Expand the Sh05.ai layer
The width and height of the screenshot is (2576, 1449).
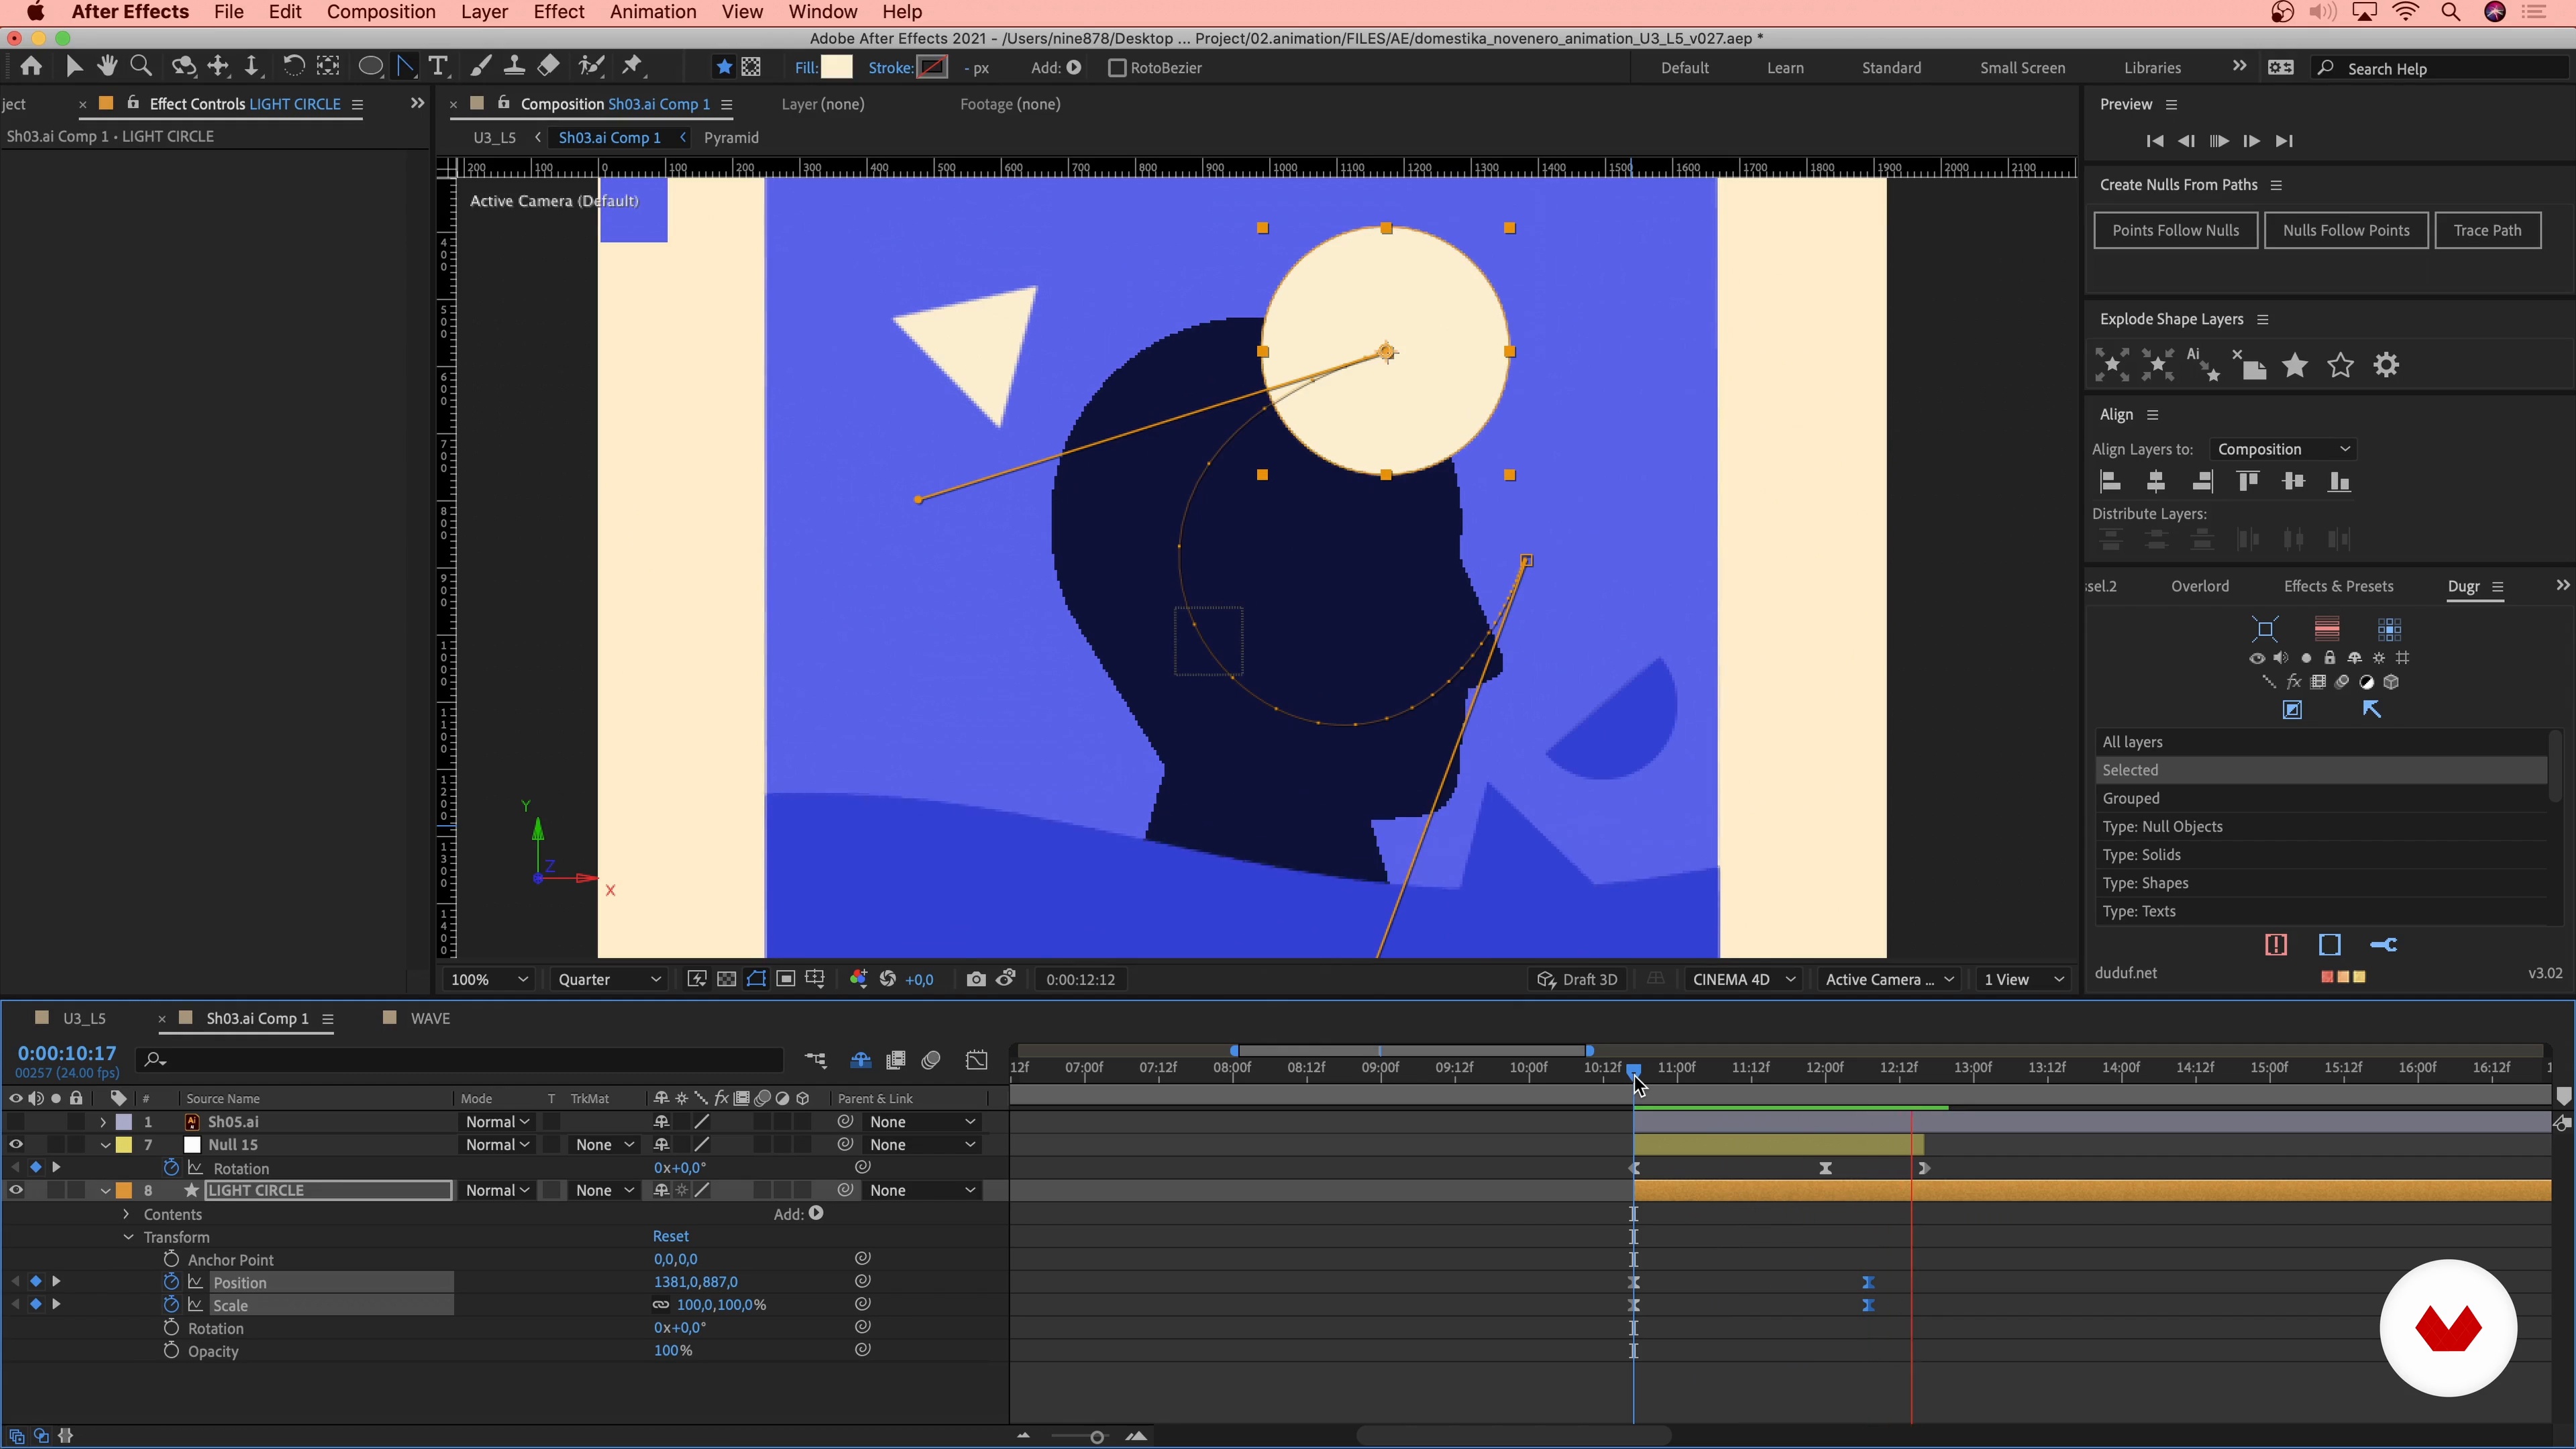point(103,1122)
